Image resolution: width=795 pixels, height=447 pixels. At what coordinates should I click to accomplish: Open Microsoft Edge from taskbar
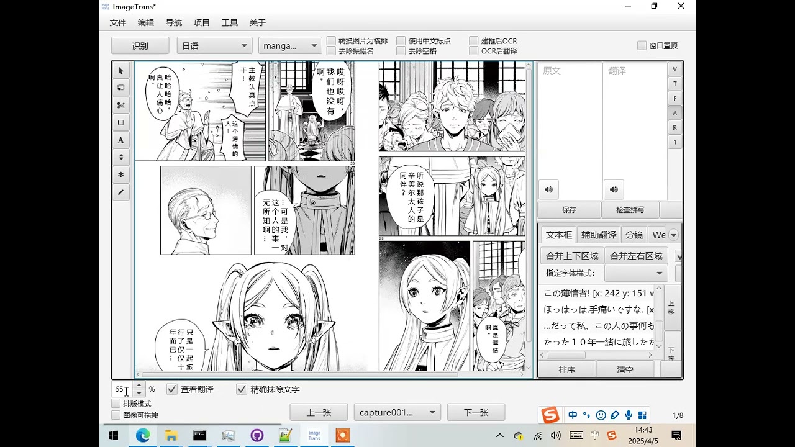click(143, 436)
